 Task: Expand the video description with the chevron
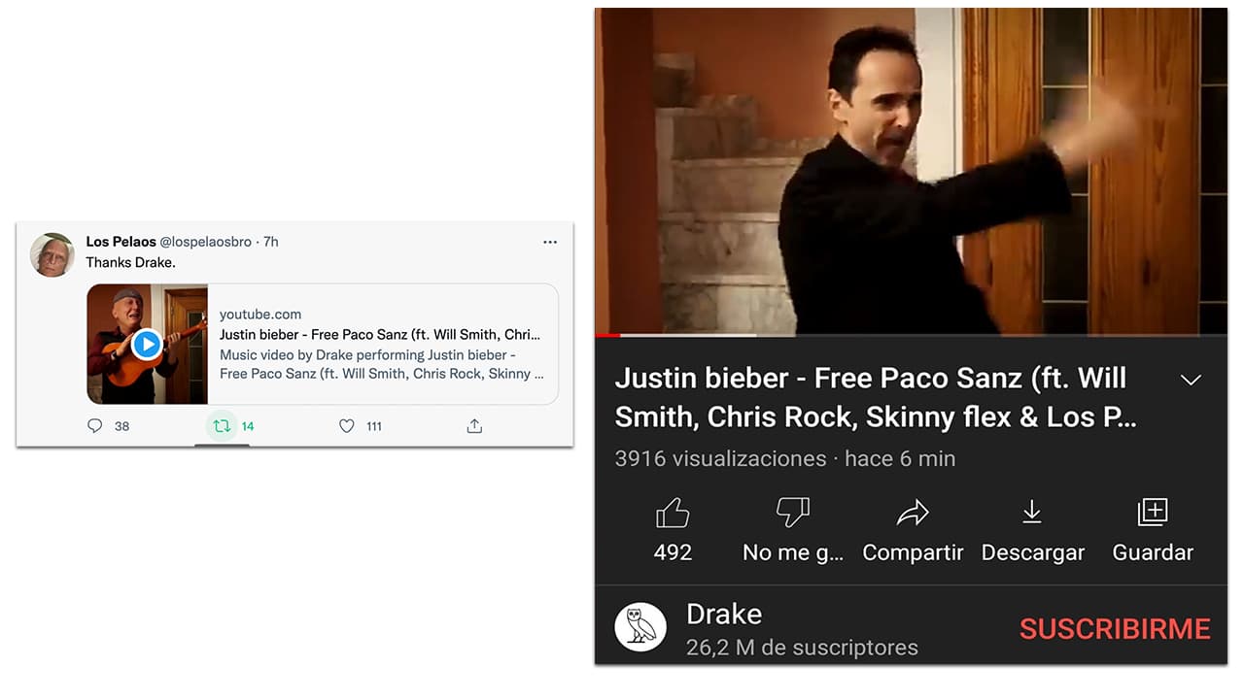tap(1191, 380)
